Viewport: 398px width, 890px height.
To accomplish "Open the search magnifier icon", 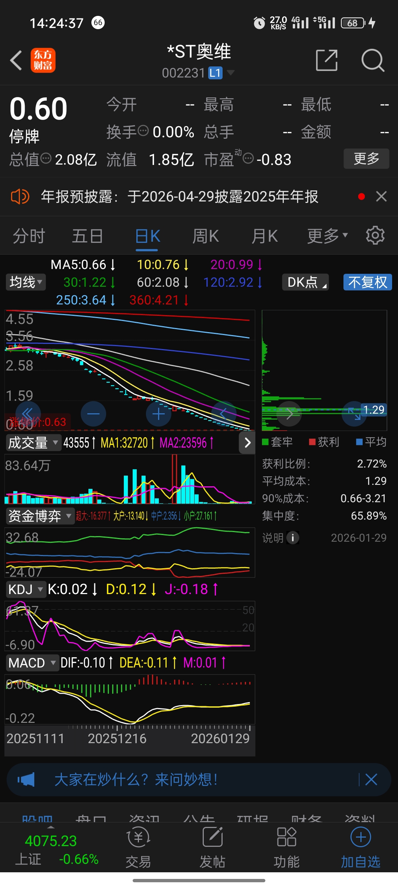I will coord(373,60).
